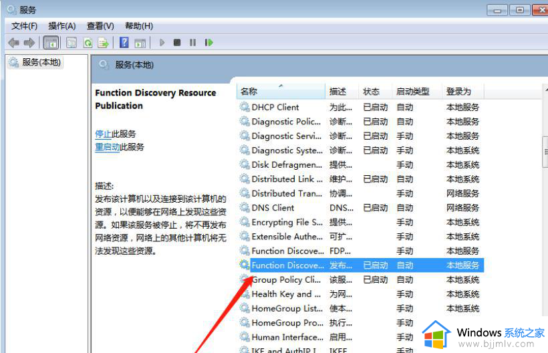Sort by the 状态 column header
The height and width of the screenshot is (353, 548).
tap(375, 92)
